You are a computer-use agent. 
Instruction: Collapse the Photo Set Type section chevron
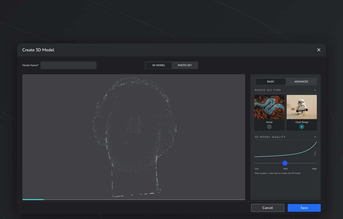pos(315,90)
